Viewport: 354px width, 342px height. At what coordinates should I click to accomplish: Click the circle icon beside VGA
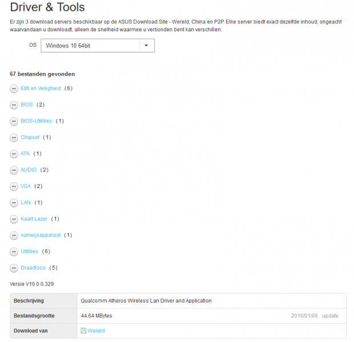[14, 186]
